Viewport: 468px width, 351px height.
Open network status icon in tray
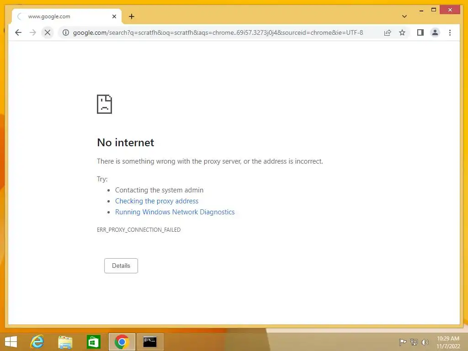[414, 342]
